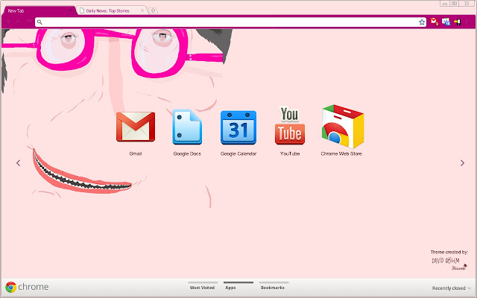Open a new tab with the plus button

pos(153,10)
